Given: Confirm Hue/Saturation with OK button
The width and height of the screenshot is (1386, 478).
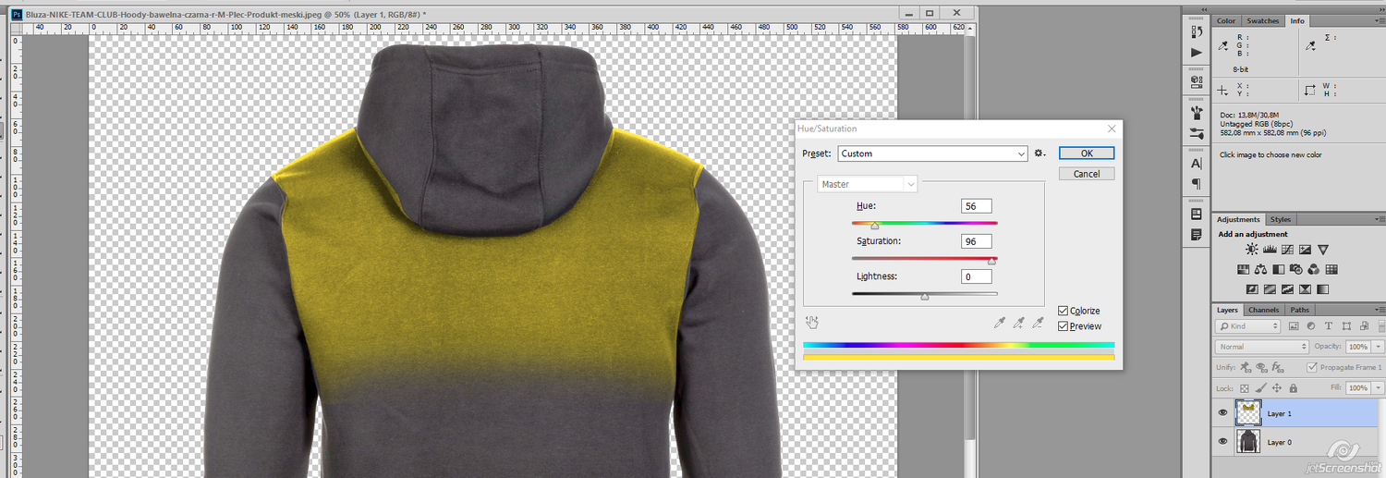Looking at the screenshot, I should [x=1086, y=153].
